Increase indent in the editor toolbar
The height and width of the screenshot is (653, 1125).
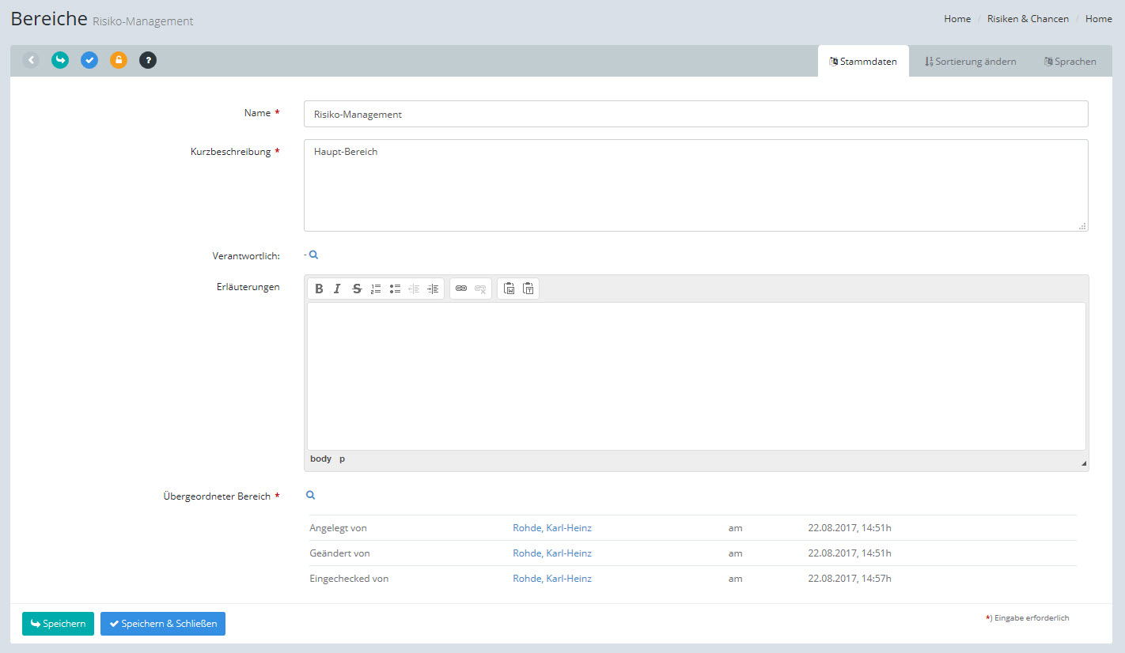[433, 289]
